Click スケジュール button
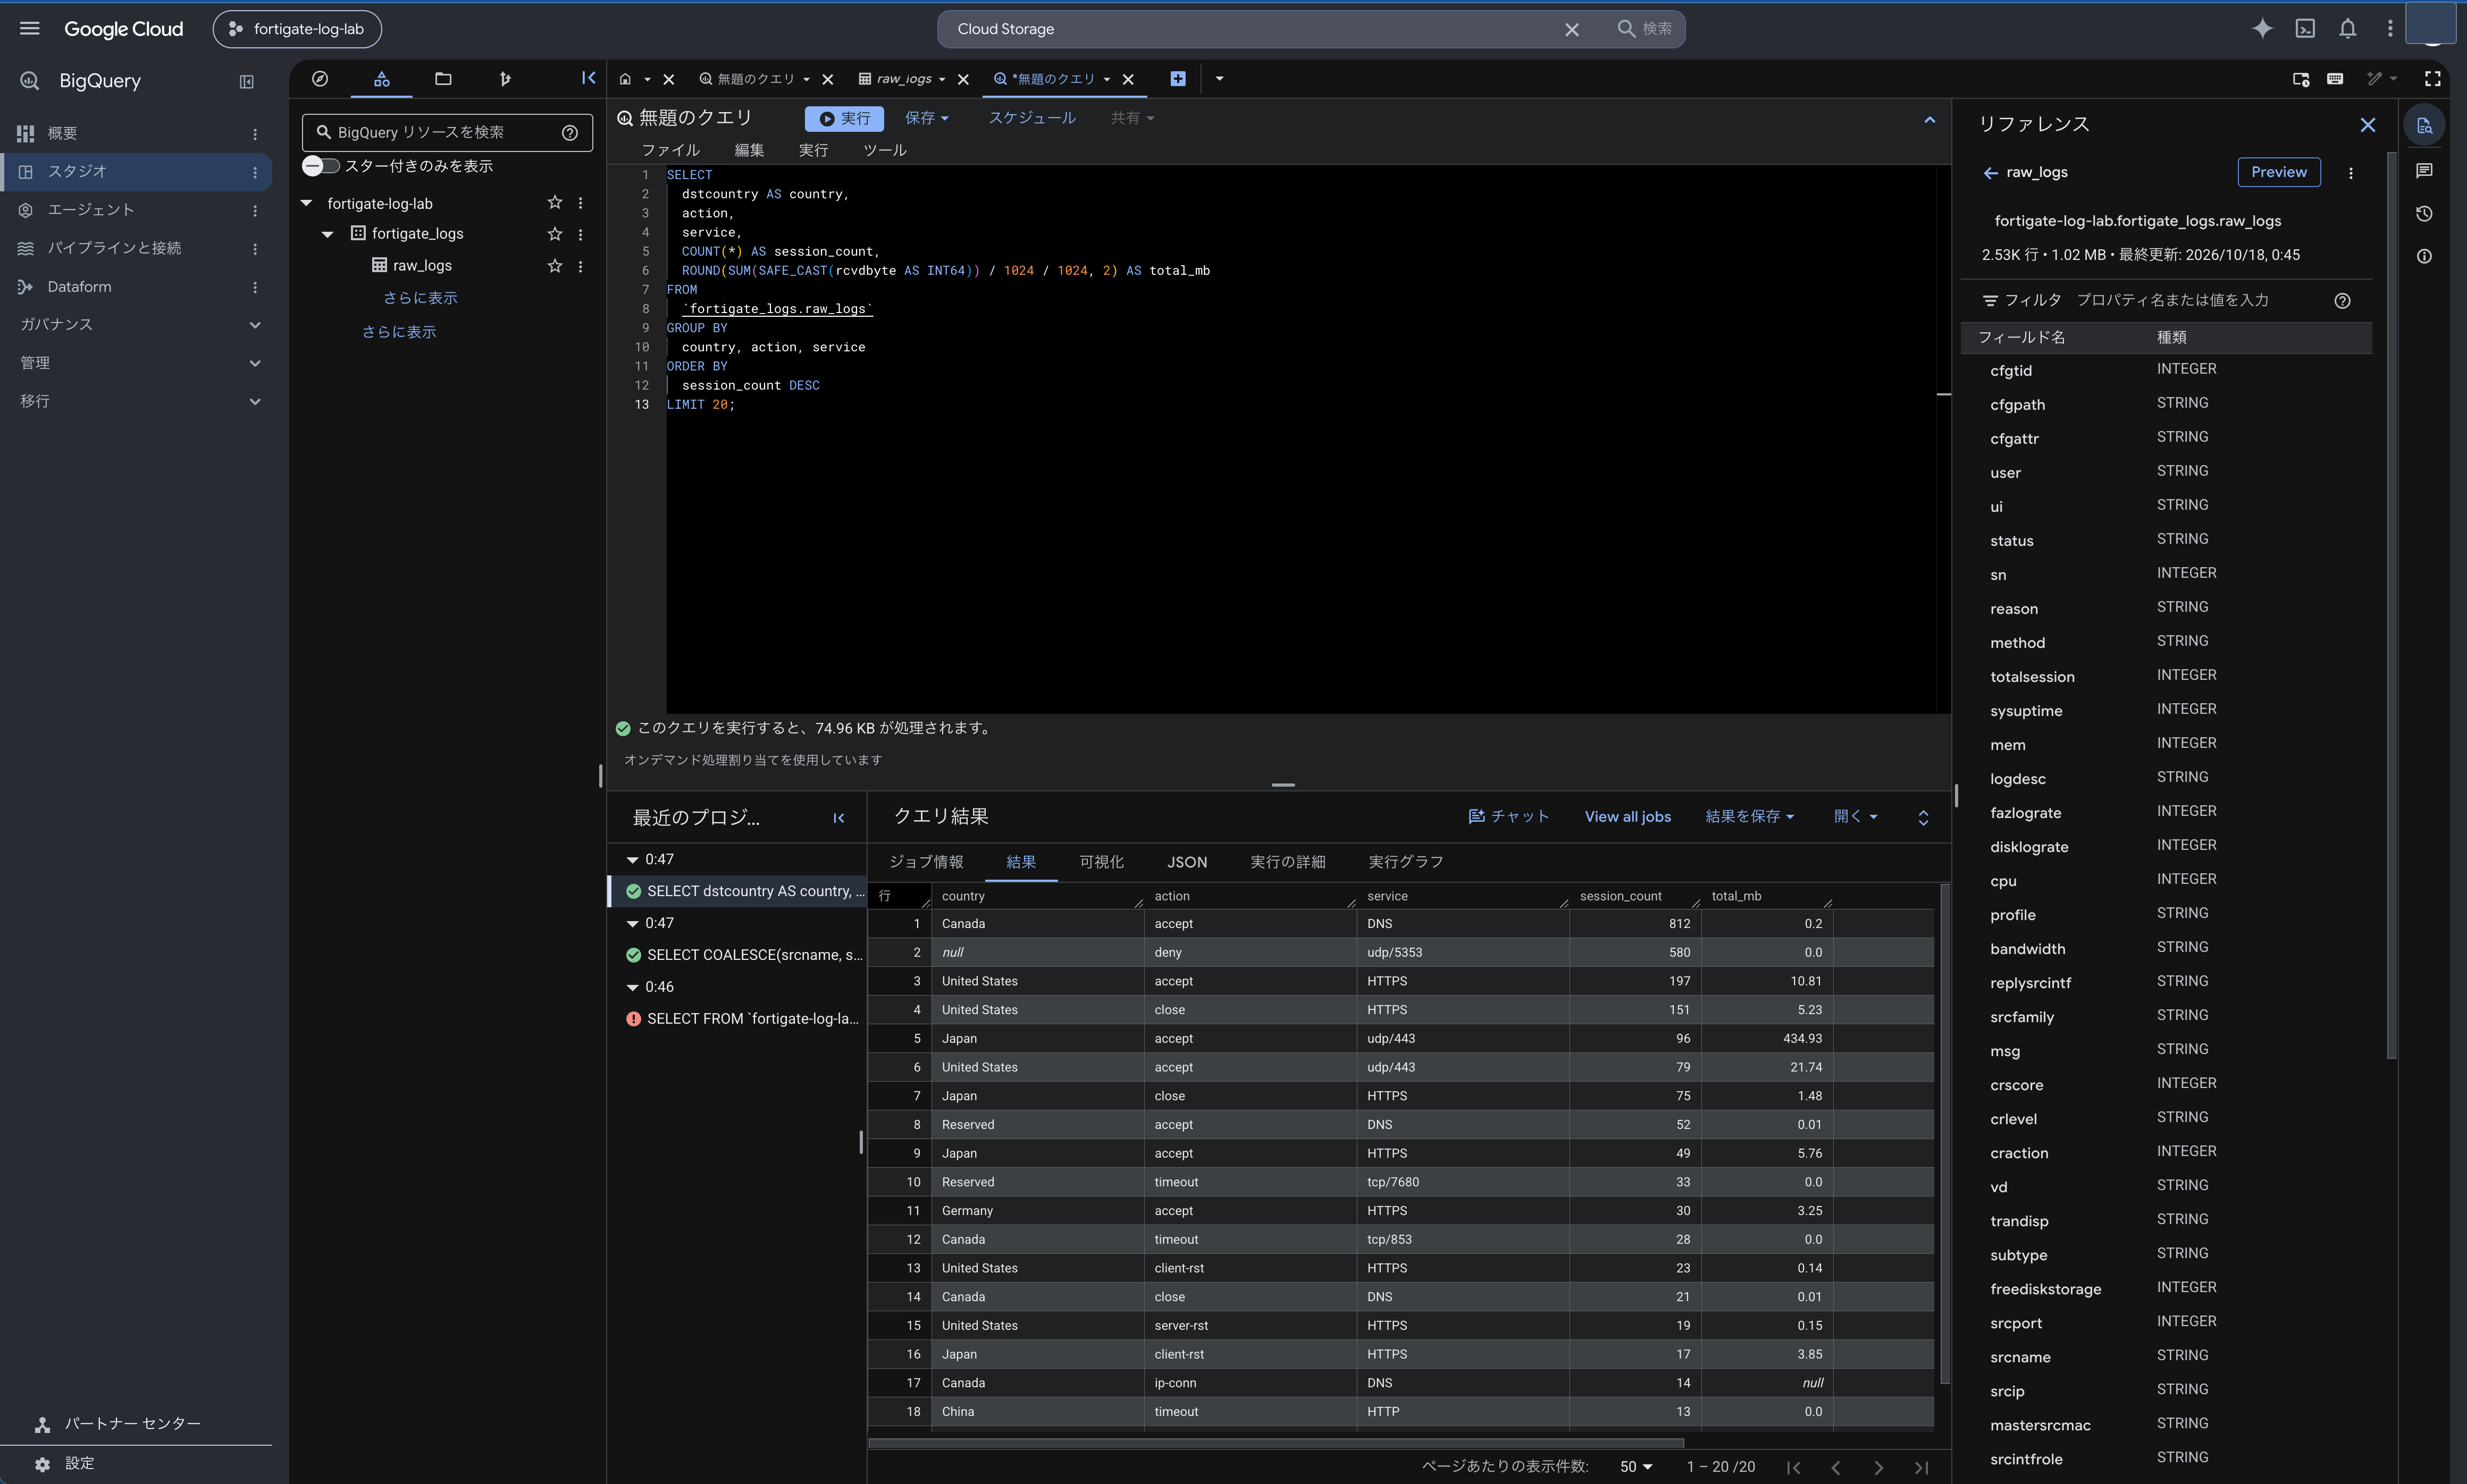Viewport: 2467px width, 1484px height. pos(1032,118)
